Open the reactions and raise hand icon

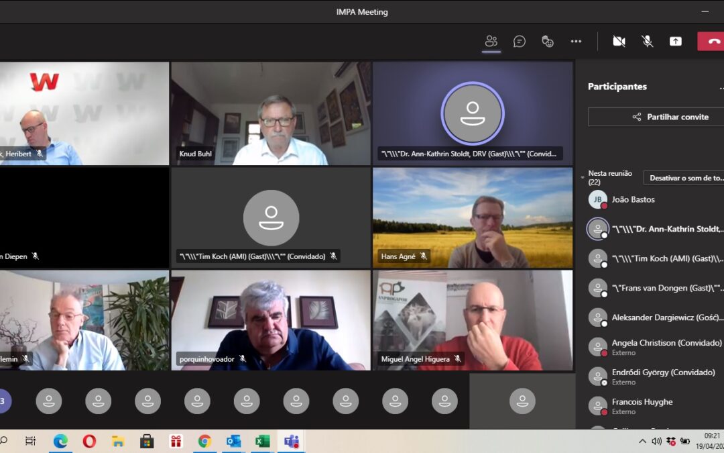[x=548, y=41]
